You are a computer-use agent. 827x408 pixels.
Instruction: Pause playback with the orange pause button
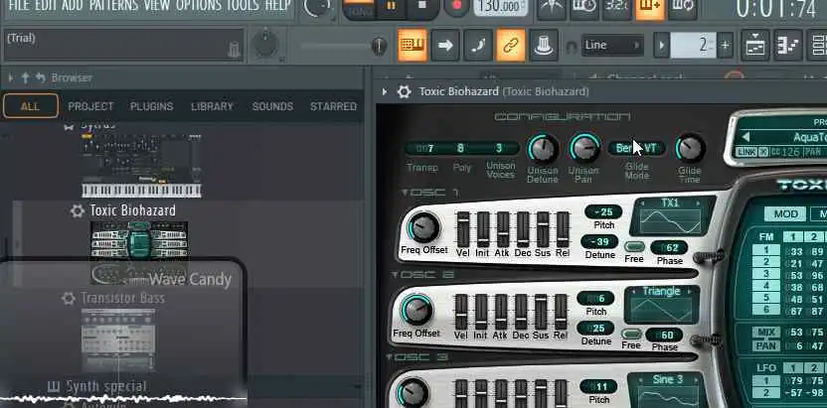(391, 6)
